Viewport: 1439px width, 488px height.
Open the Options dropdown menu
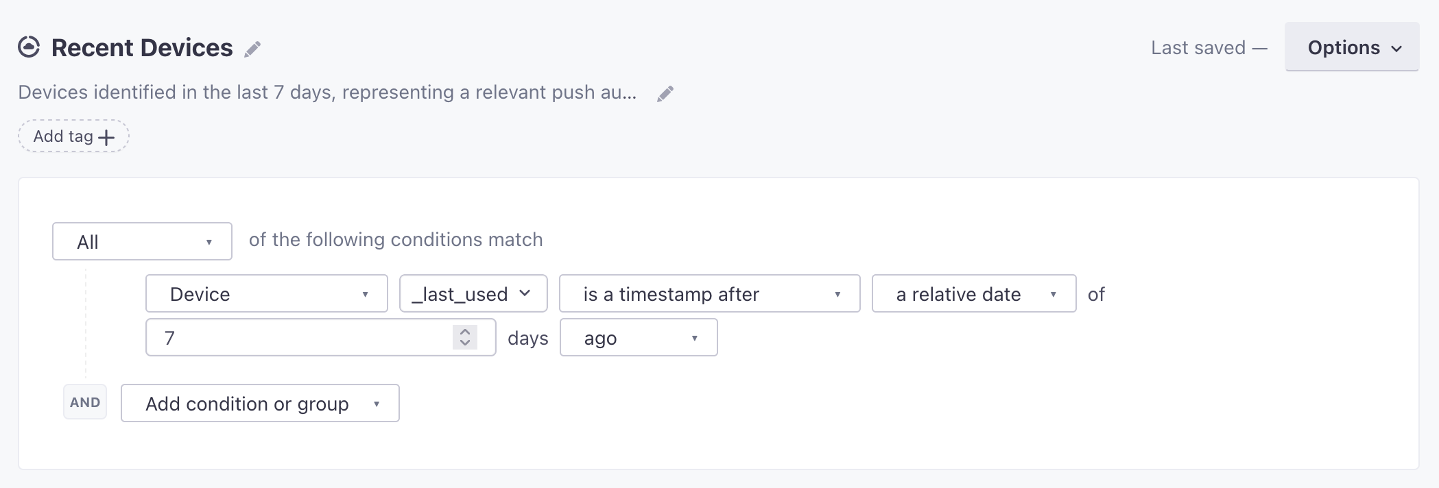coord(1352,47)
